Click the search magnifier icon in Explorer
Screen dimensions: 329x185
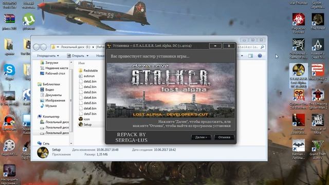coord(262,47)
